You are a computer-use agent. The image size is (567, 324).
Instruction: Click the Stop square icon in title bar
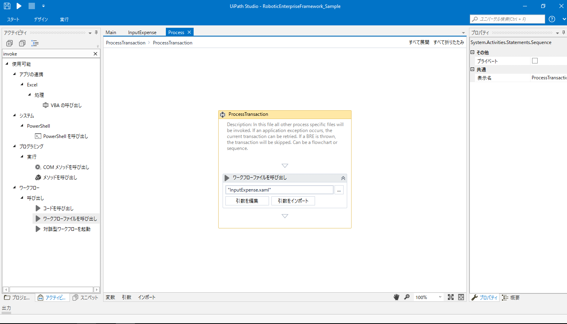[32, 6]
